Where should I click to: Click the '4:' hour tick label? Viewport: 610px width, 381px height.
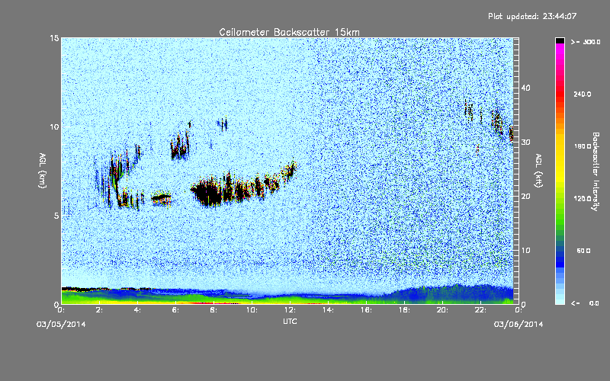point(138,310)
